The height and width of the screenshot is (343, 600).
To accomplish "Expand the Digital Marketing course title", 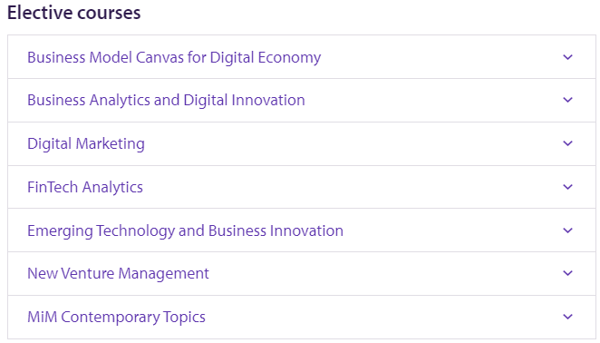I will click(x=86, y=143).
